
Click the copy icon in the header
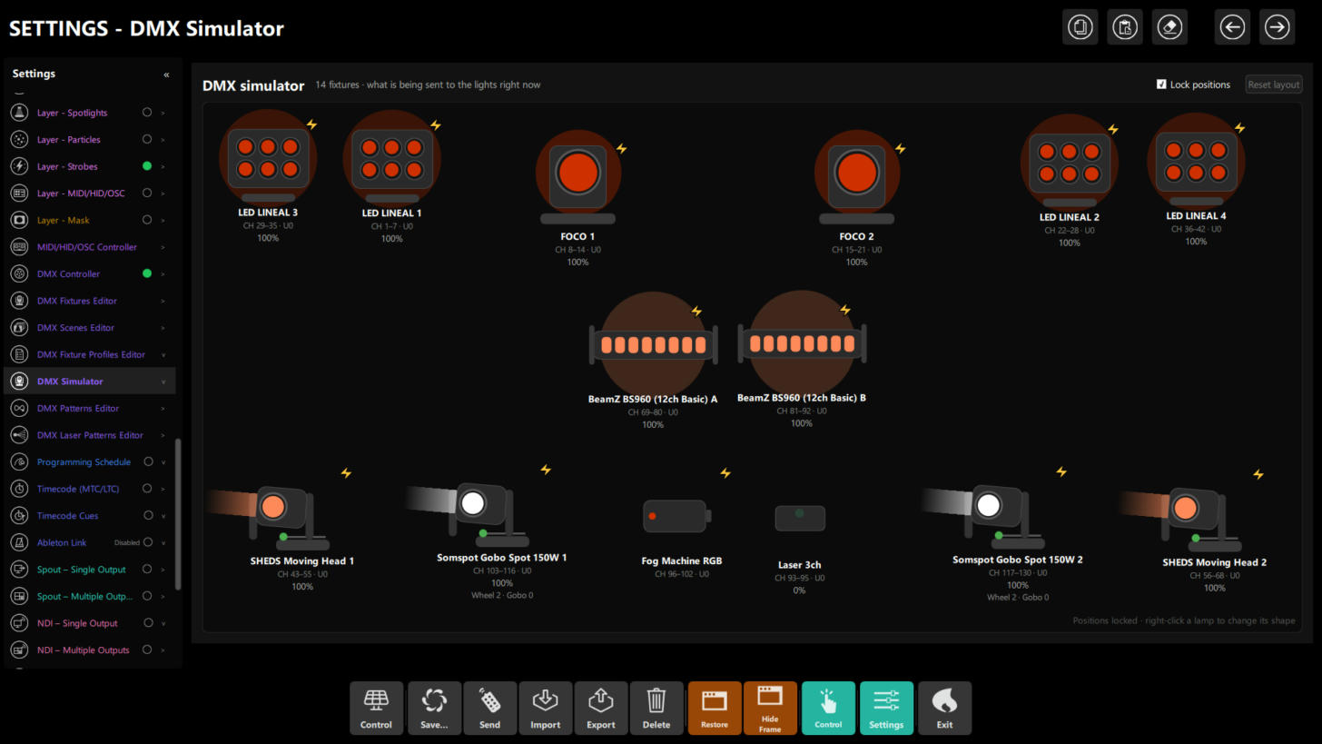pos(1080,27)
